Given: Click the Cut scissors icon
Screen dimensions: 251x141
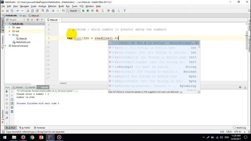Looking at the screenshot, I should (28, 11).
